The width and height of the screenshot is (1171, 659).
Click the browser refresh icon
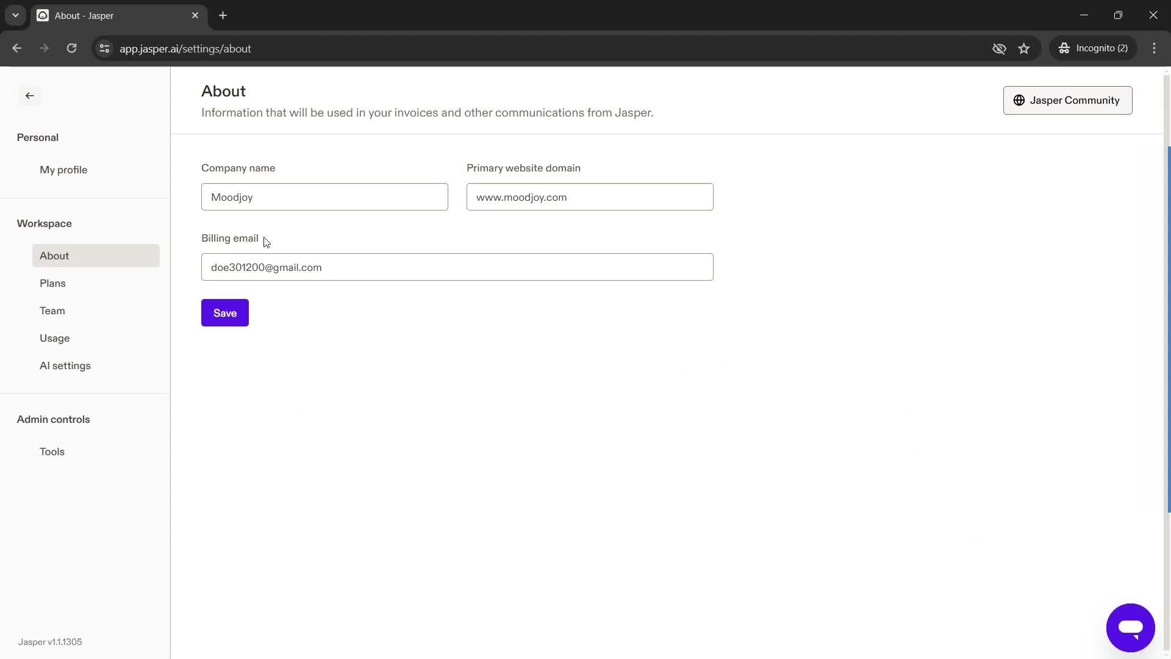tap(71, 48)
